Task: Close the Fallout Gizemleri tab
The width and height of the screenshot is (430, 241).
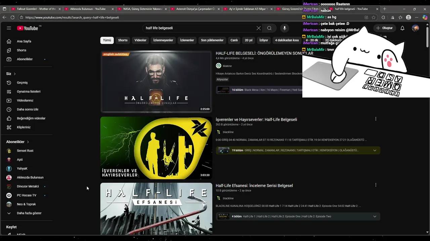Action: [x=60, y=9]
